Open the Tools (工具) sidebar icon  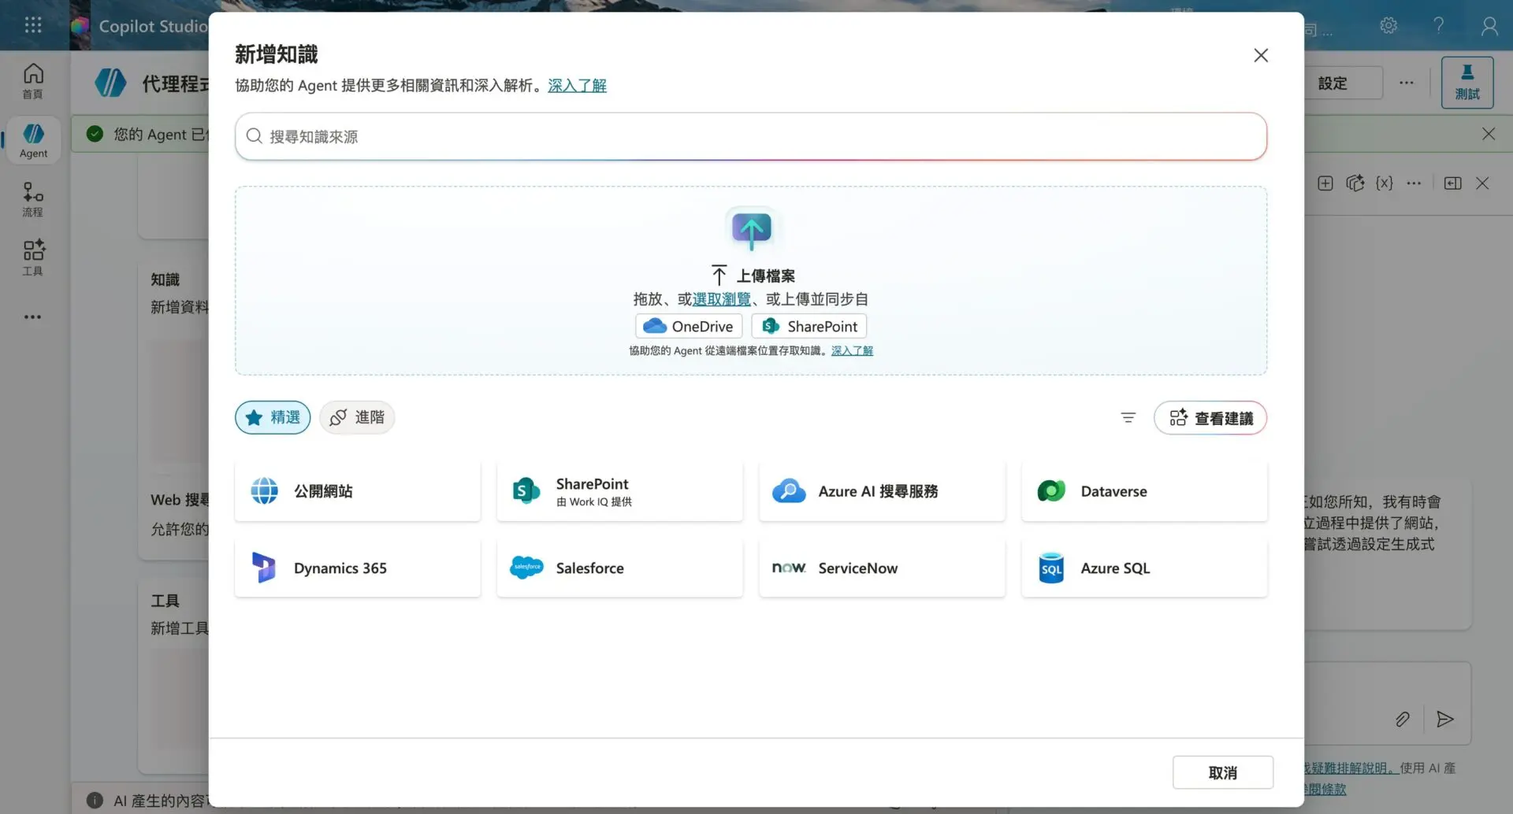click(x=33, y=258)
